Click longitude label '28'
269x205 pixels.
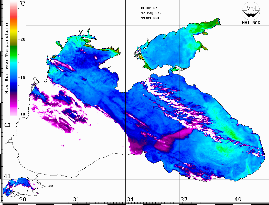(23, 199)
